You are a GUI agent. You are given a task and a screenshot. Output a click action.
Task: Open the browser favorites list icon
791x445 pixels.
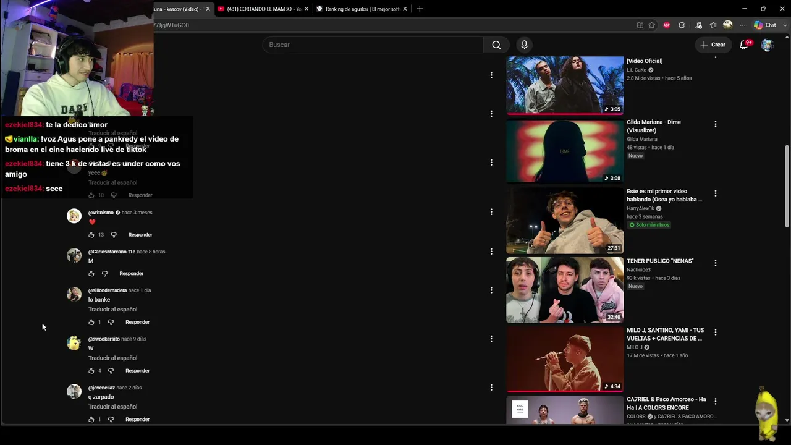713,25
